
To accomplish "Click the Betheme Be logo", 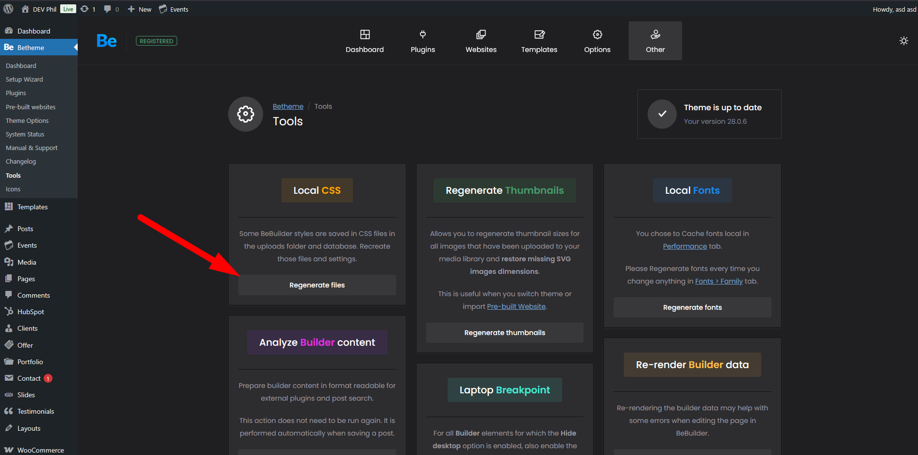I will 107,41.
